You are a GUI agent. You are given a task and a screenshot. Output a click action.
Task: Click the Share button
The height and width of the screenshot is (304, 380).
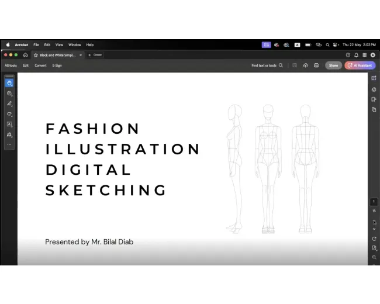(333, 65)
